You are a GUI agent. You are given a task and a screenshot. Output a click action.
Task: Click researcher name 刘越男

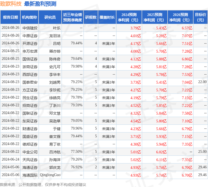[x=55, y=82]
